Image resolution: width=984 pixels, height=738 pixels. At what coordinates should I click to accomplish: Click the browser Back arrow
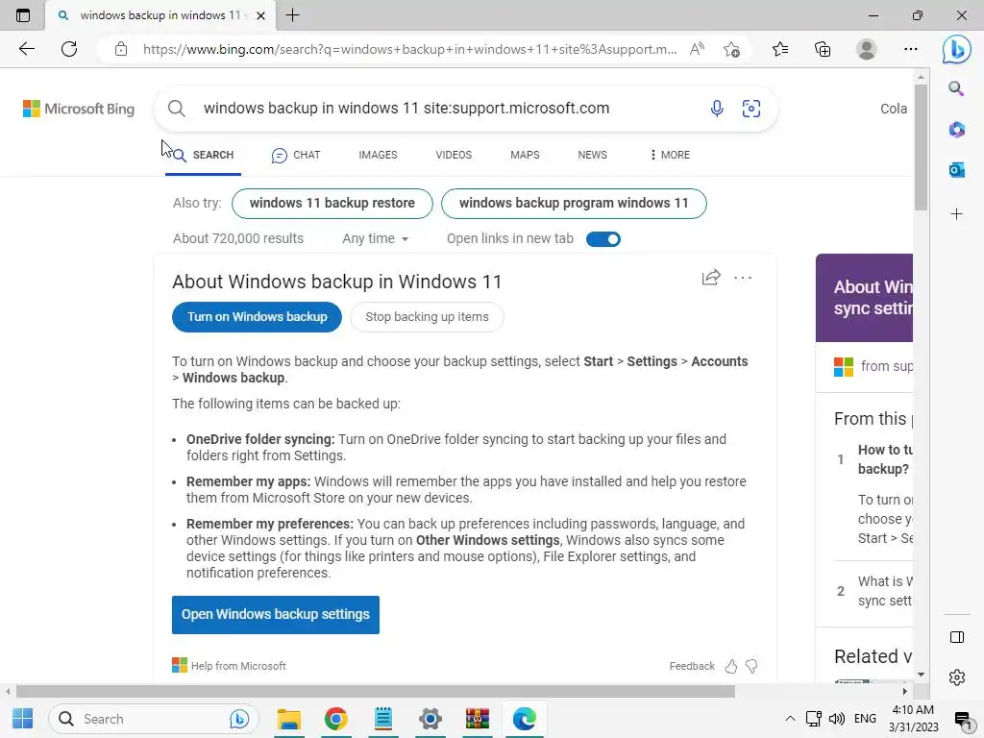26,49
